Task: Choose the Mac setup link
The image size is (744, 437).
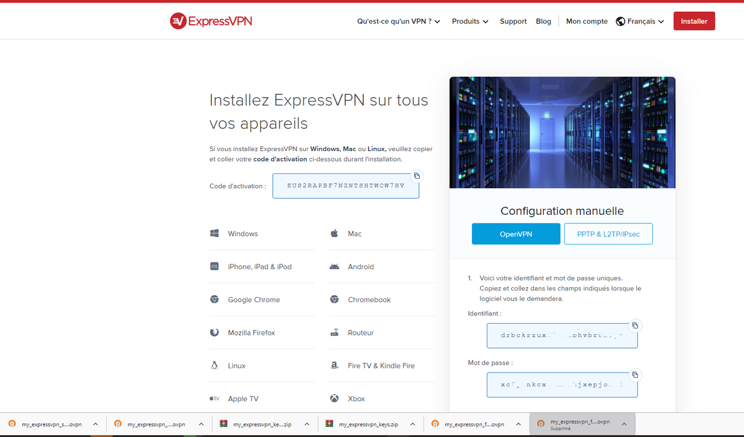Action: coord(355,233)
